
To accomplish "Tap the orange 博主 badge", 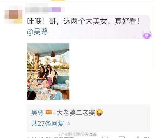I will click(x=48, y=112).
